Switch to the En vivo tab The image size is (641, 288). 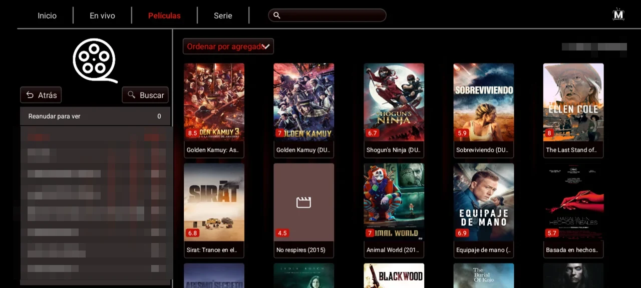click(102, 15)
